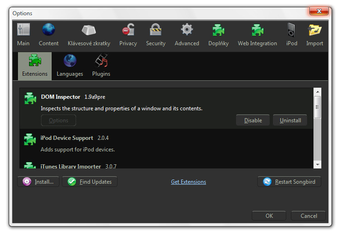Screen dimensions: 343x234
Task: Click the extensions list scroll-down arrow
Action: click(317, 164)
